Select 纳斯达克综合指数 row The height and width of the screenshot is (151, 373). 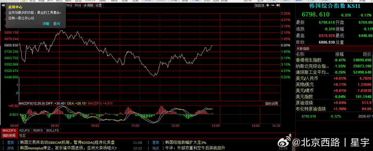(x=334, y=66)
